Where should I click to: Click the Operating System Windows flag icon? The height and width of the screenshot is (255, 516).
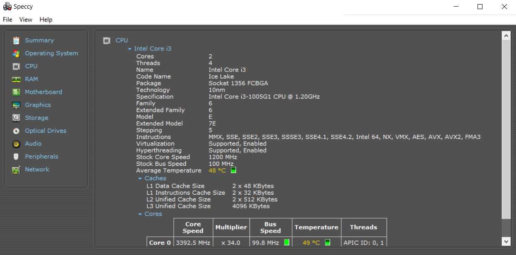[x=16, y=53]
